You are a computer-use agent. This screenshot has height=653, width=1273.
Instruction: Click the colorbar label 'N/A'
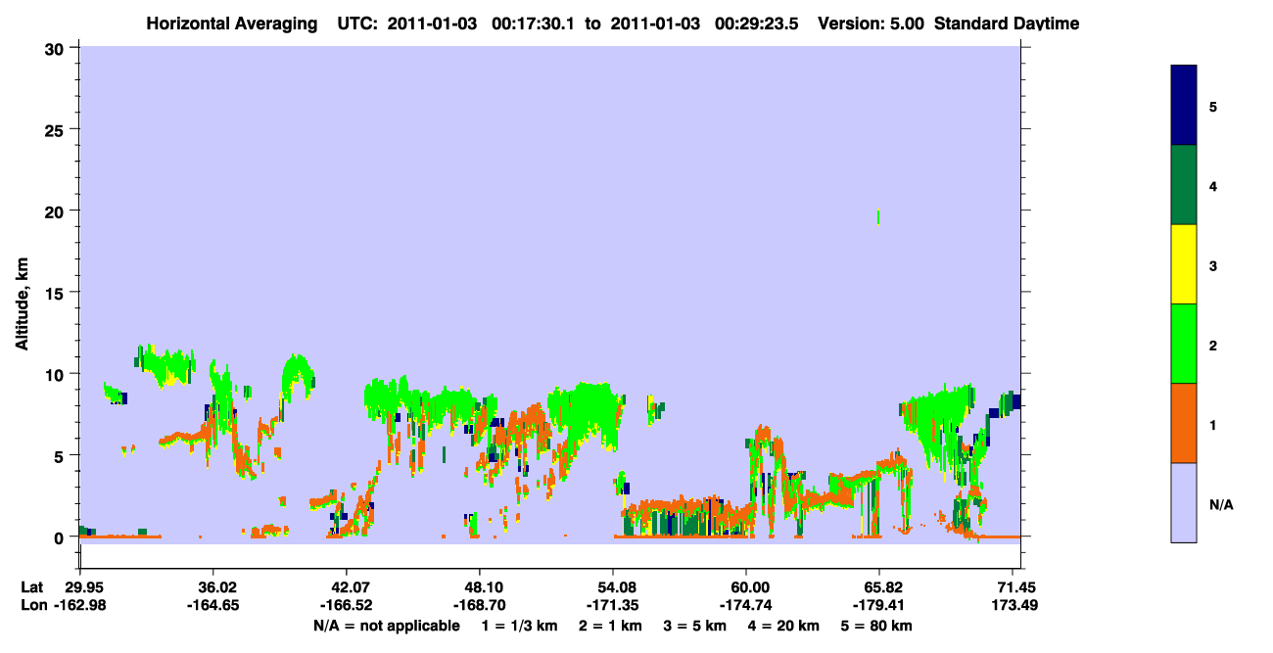coord(1220,504)
